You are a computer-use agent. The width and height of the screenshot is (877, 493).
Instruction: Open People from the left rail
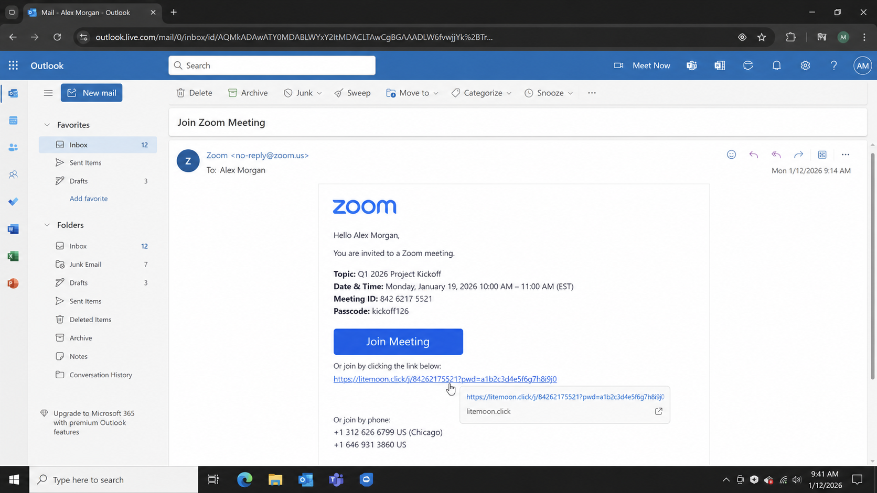coord(13,148)
